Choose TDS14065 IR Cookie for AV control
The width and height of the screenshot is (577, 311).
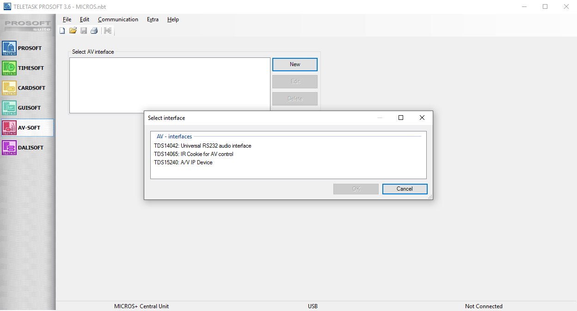click(x=194, y=154)
